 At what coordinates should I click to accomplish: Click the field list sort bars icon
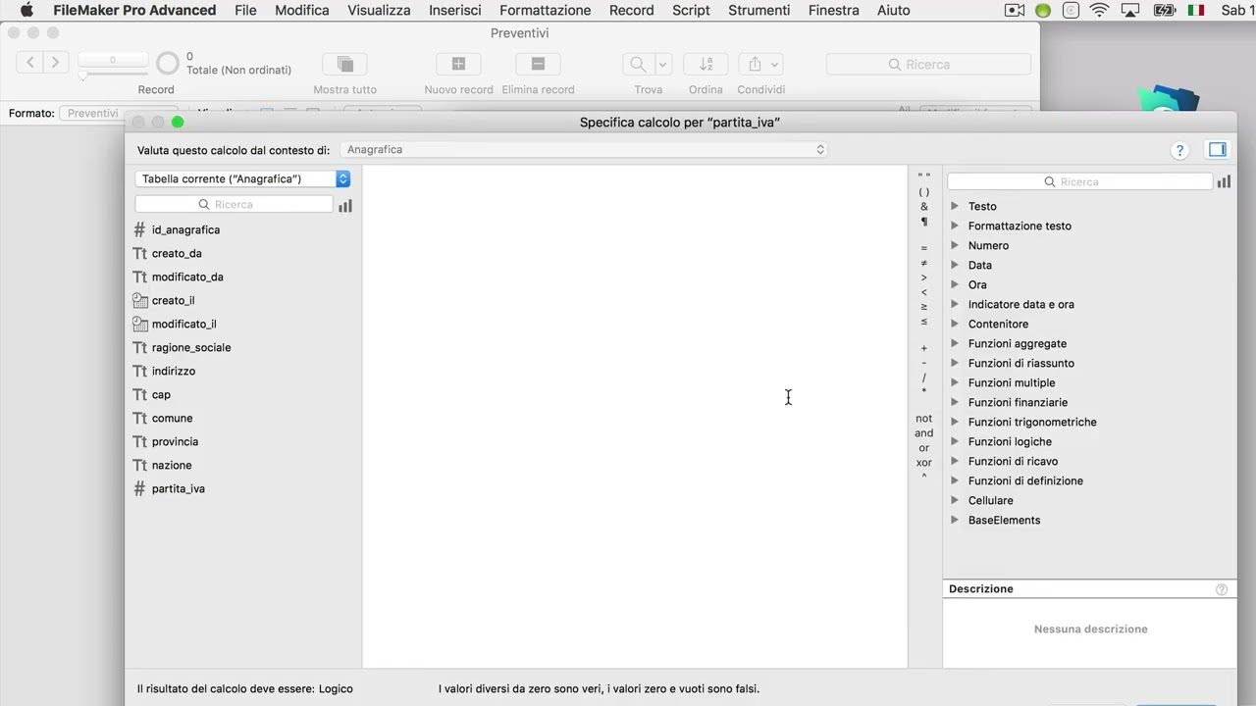tap(345, 205)
